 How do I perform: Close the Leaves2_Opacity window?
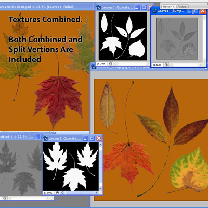(99, 138)
